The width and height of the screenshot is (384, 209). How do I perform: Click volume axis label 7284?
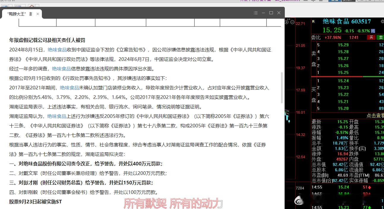[300, 188]
